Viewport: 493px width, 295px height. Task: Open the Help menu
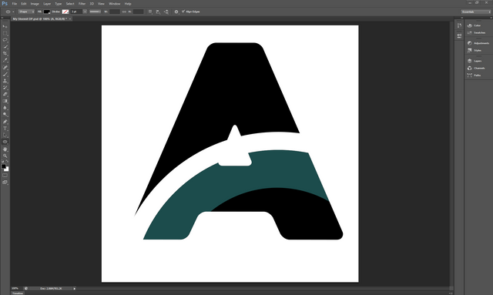click(128, 4)
